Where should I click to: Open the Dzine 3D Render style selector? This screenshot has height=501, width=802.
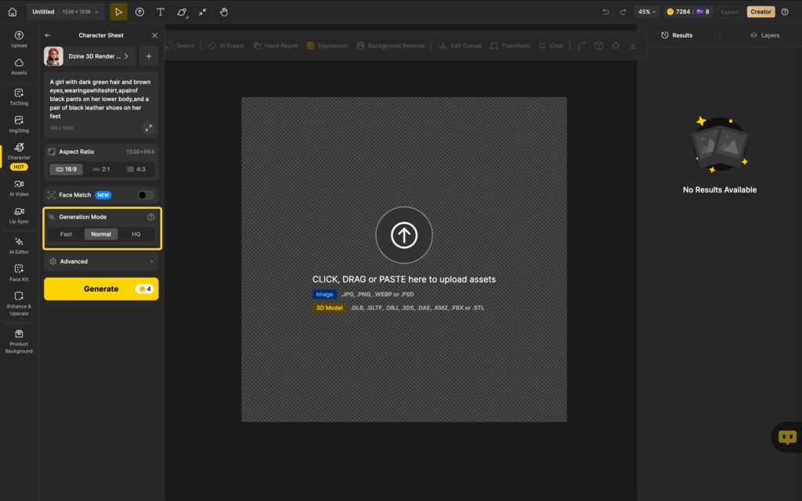point(89,56)
